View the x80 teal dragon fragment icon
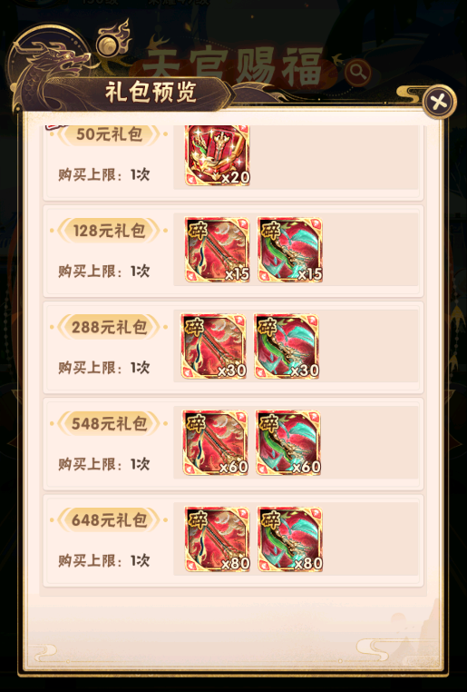This screenshot has width=467, height=692. (x=290, y=539)
